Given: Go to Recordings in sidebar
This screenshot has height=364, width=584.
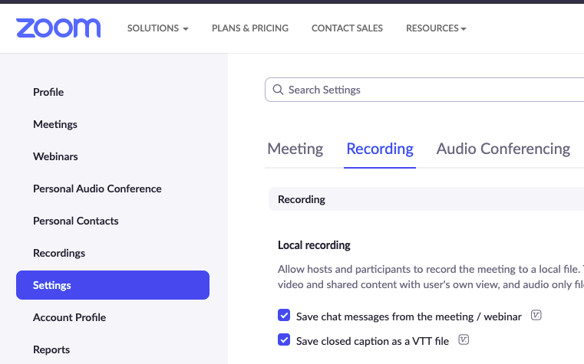Looking at the screenshot, I should (x=59, y=253).
